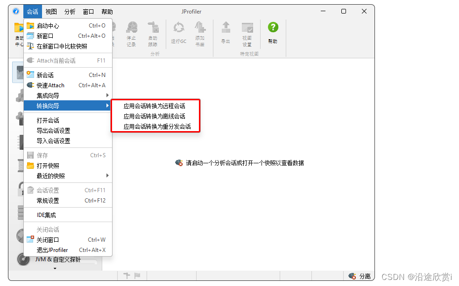Expand the 集成向导 submenu

(68, 96)
